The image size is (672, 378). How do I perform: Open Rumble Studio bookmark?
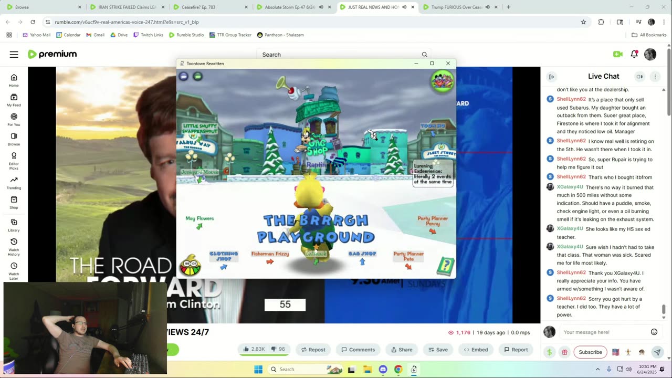pyautogui.click(x=186, y=35)
